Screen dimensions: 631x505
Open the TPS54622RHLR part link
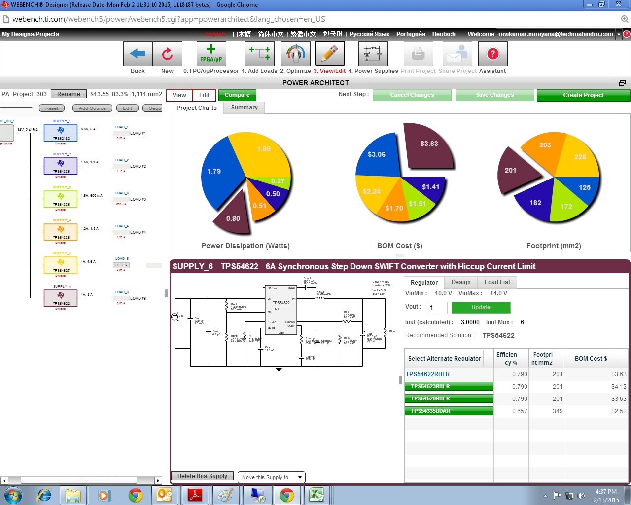point(428,374)
